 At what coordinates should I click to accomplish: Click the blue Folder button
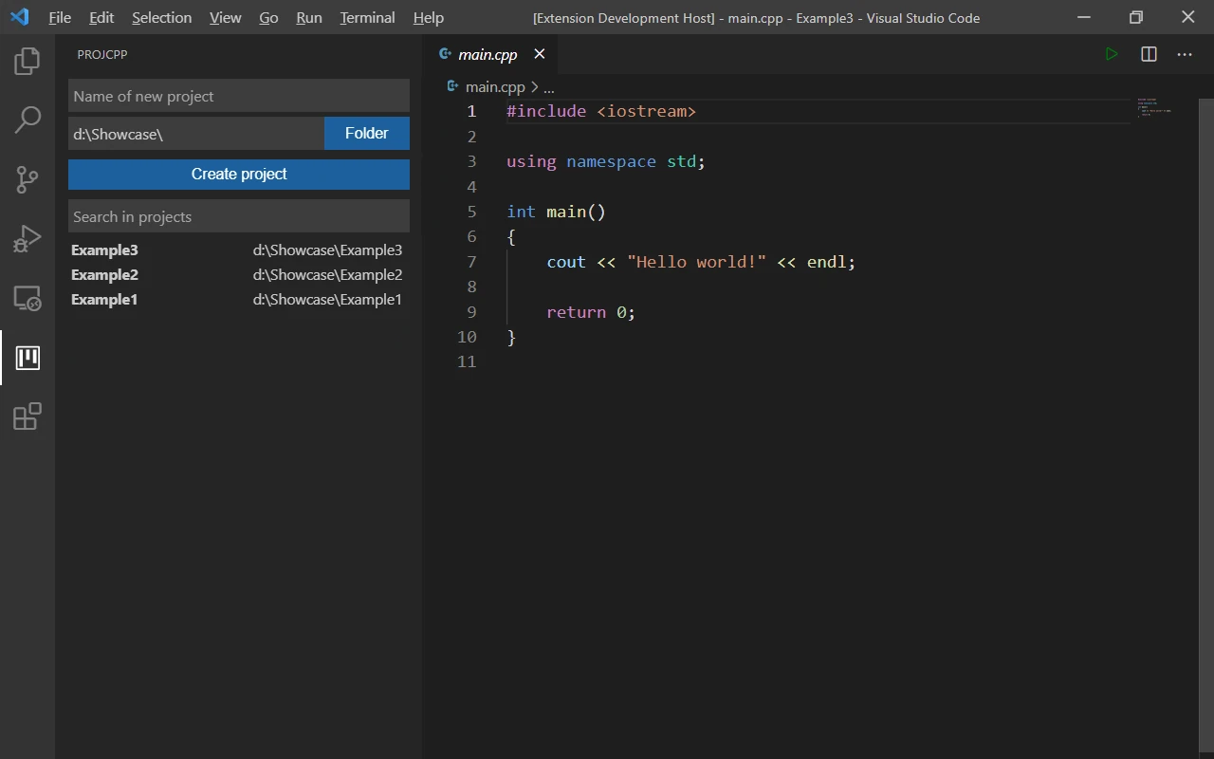pos(367,134)
